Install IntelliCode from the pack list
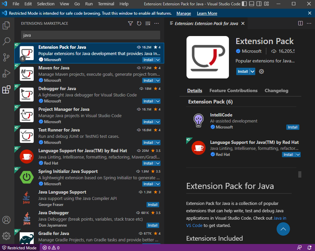The image size is (315, 251). (x=293, y=127)
